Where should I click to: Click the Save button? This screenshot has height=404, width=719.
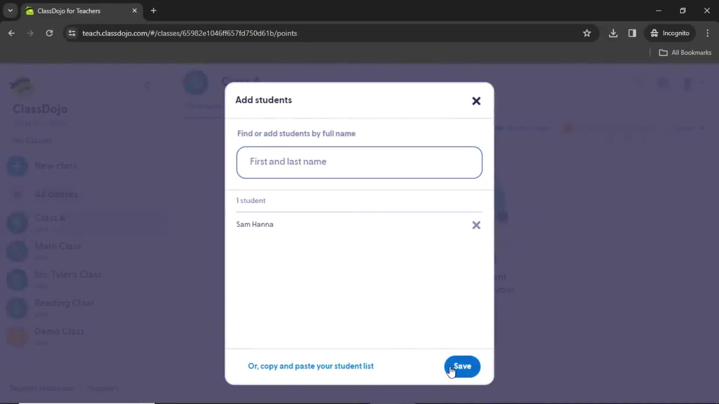(x=462, y=366)
